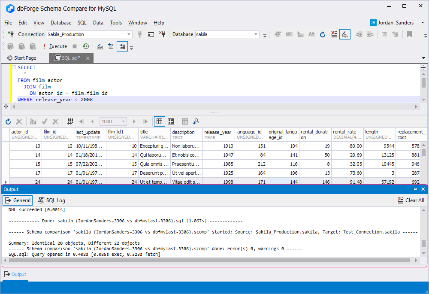Click the bookmark icon in the top toolbar
429x294 pixels.
click(409, 34)
